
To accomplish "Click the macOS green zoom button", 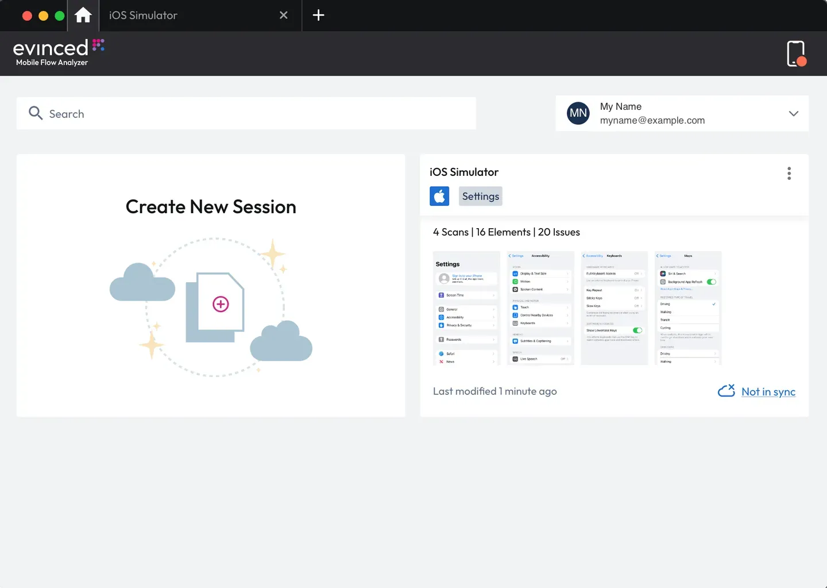I will point(59,16).
